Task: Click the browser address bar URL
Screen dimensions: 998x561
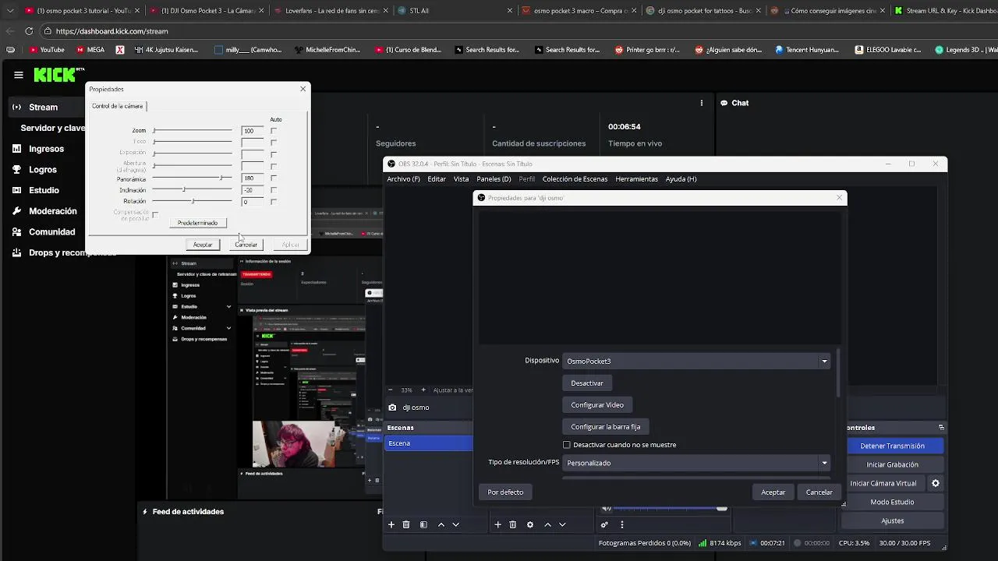Action: click(111, 31)
